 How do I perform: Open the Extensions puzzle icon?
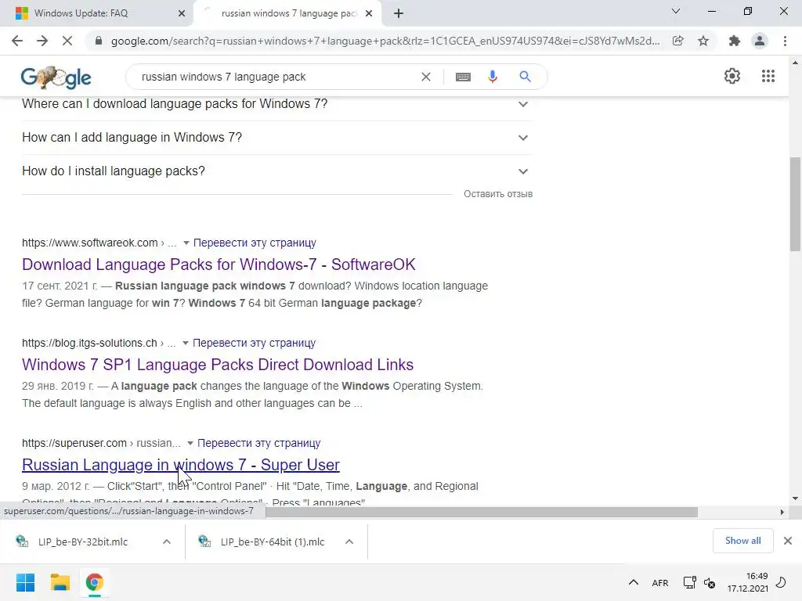pos(735,41)
